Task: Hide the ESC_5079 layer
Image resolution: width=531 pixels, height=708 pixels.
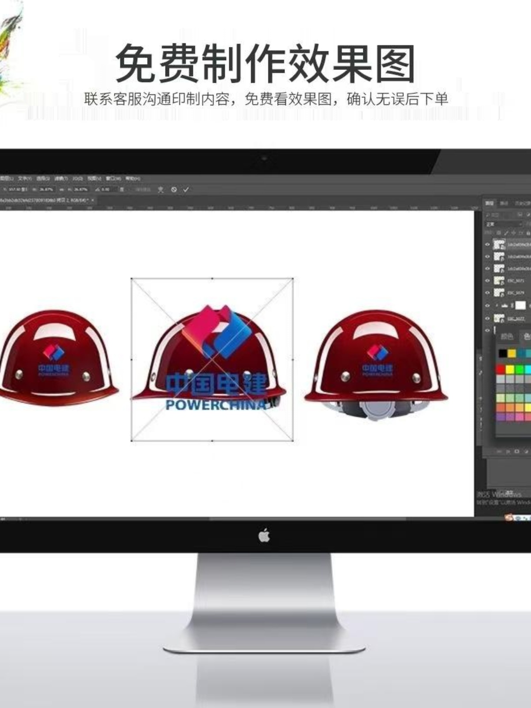Action: (x=487, y=292)
